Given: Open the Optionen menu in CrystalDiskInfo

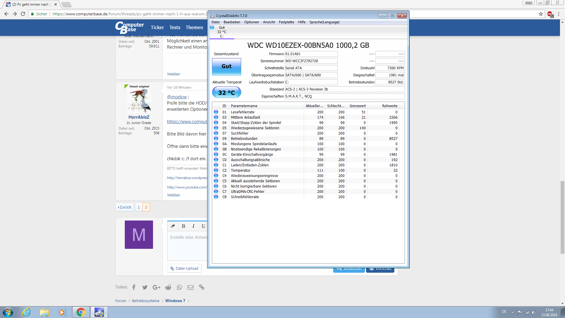Looking at the screenshot, I should coord(251,22).
